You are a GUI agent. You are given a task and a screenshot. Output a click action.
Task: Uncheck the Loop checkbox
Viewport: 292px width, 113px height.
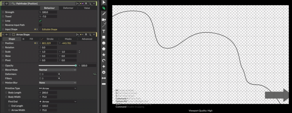[40, 21]
